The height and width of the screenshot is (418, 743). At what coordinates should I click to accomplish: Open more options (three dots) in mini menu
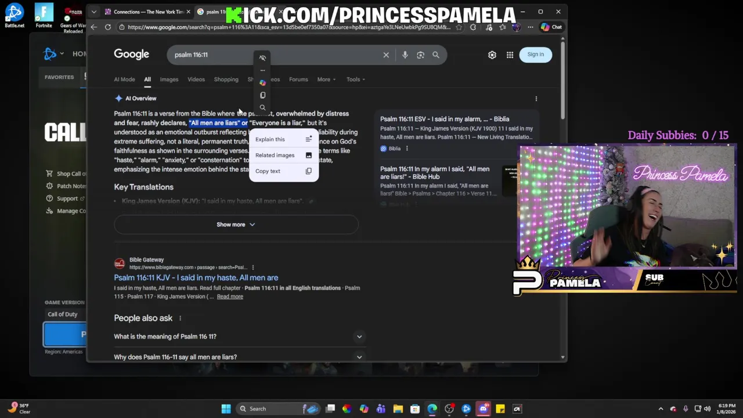tap(262, 70)
